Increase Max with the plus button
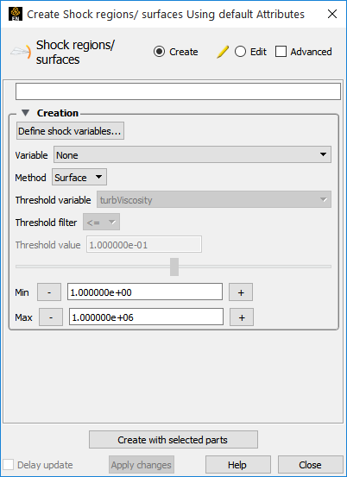The width and height of the screenshot is (347, 477). pyautogui.click(x=242, y=317)
